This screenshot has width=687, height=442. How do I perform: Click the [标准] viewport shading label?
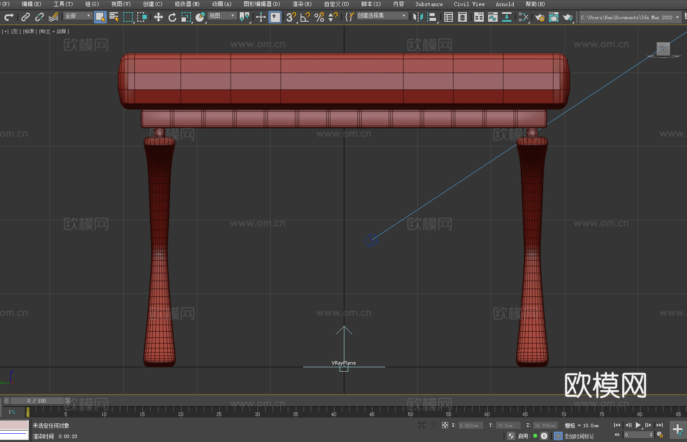coord(30,31)
